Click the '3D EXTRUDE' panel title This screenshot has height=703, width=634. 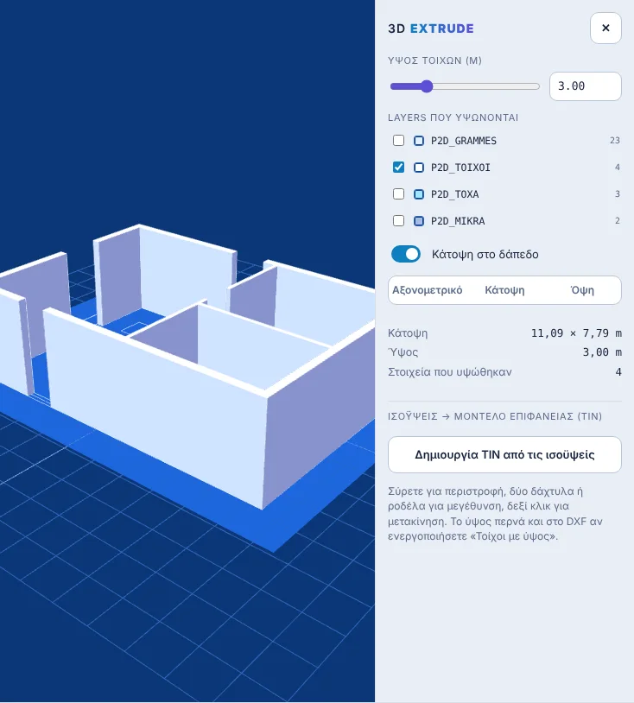pyautogui.click(x=430, y=28)
